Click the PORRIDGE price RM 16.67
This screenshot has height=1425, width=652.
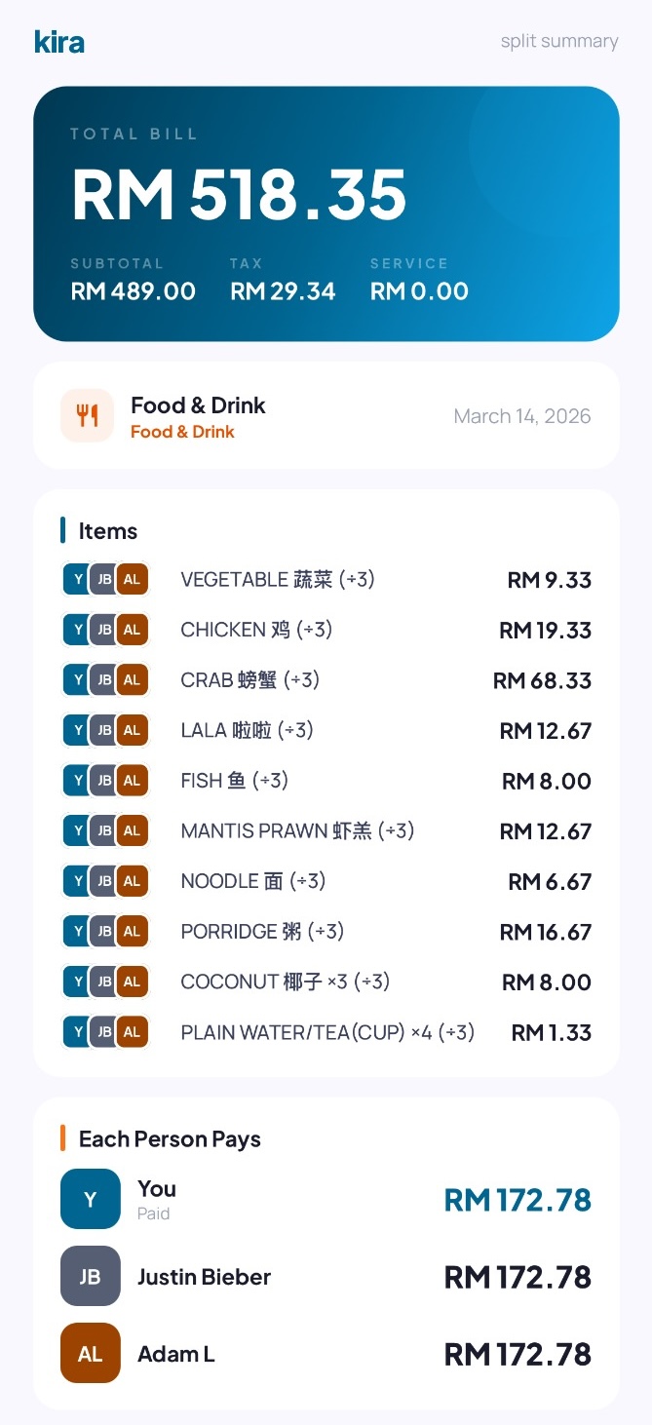(x=545, y=932)
